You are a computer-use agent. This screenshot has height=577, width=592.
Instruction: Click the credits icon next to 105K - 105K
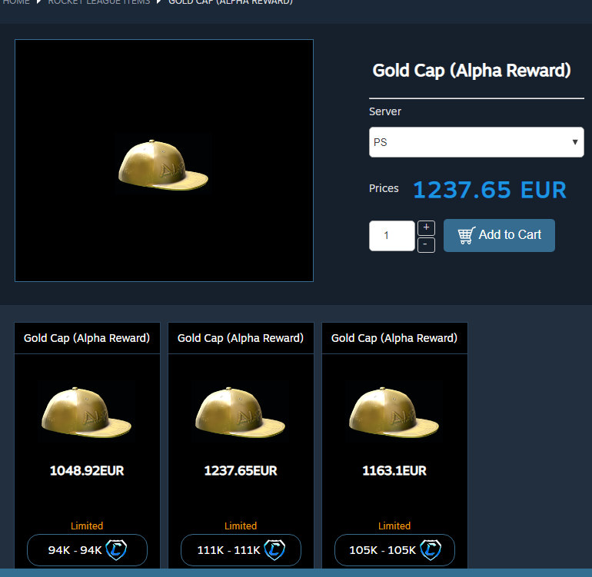(431, 550)
